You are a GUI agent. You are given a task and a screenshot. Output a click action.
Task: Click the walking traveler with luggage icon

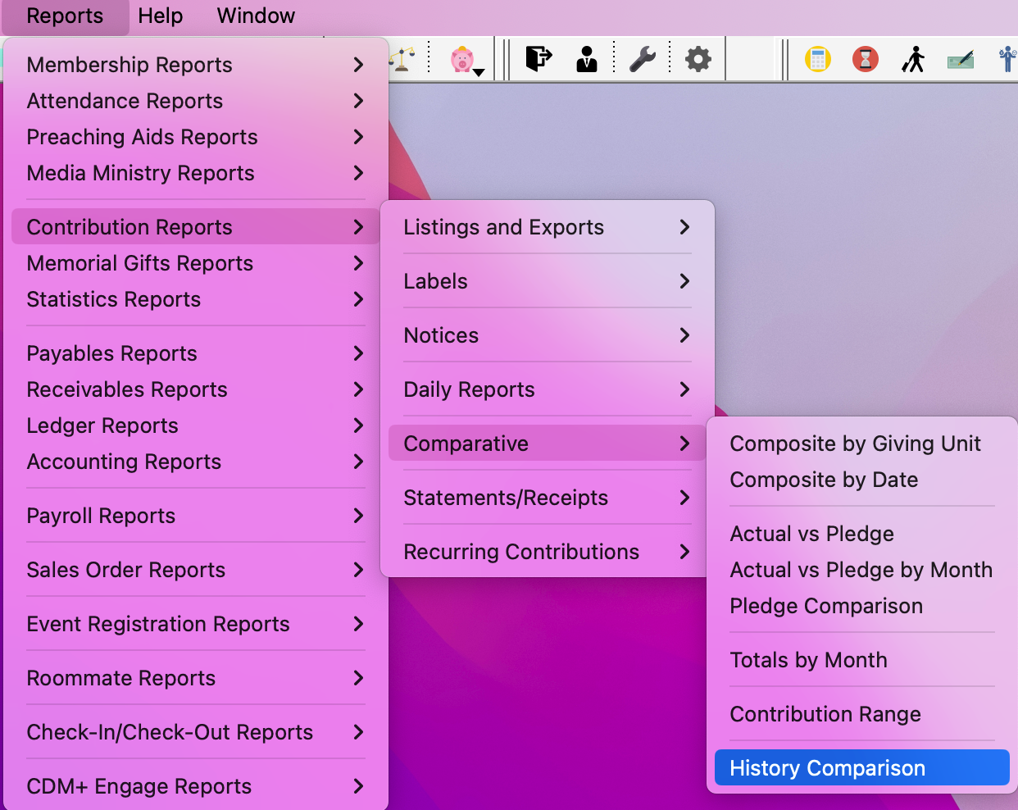(x=913, y=59)
